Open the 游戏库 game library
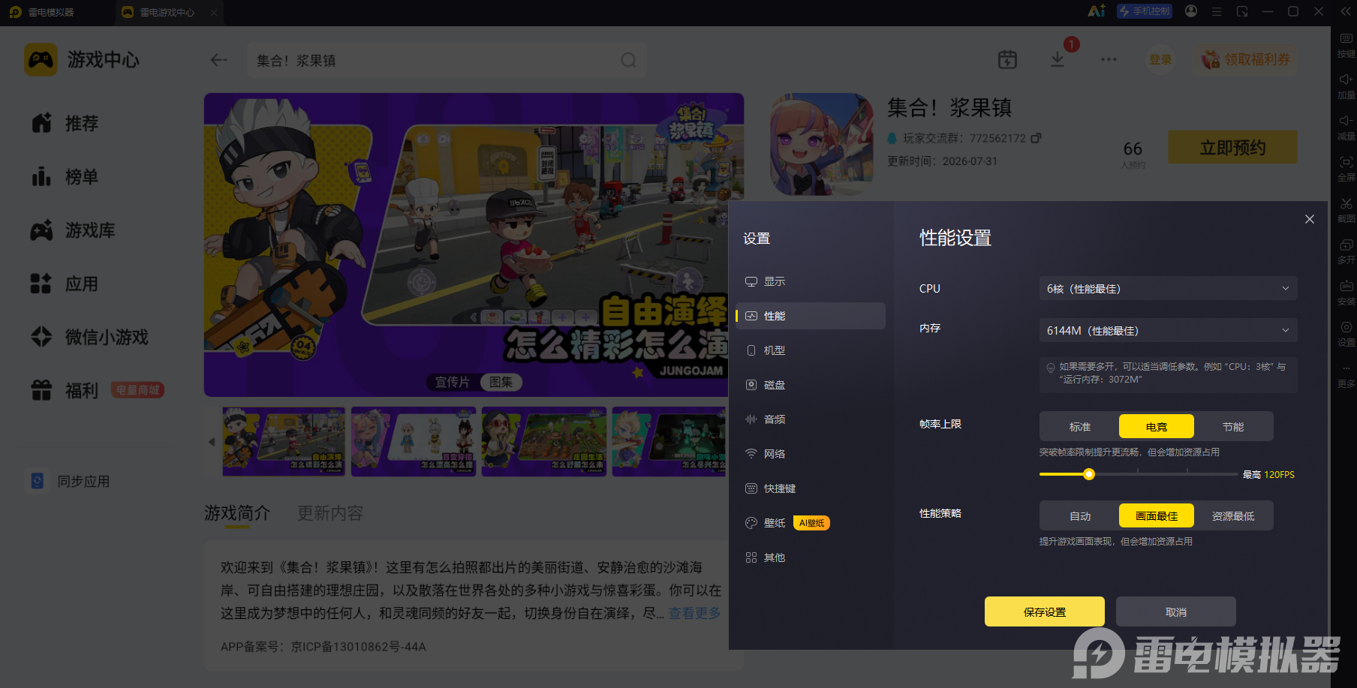Viewport: 1357px width, 688px height. [73, 230]
